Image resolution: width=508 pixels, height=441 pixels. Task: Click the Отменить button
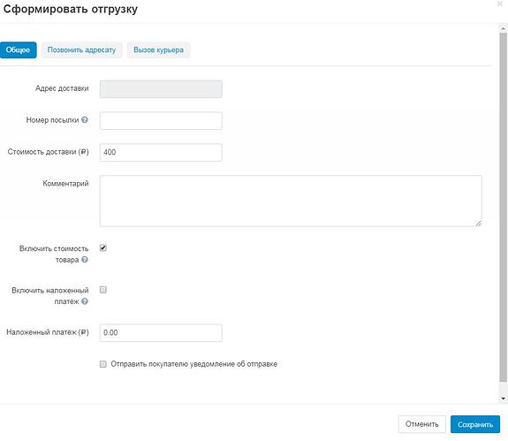[421, 424]
